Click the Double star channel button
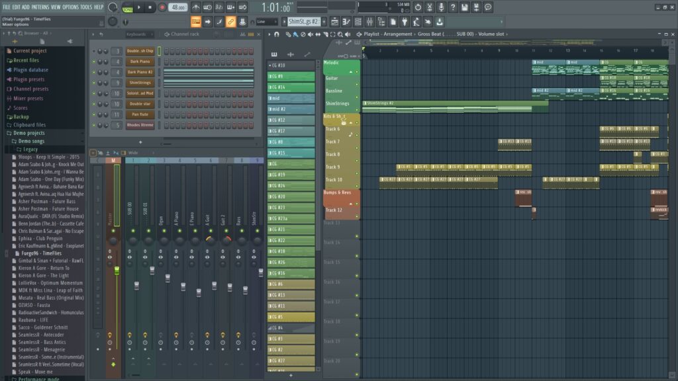The width and height of the screenshot is (678, 381). tap(140, 104)
